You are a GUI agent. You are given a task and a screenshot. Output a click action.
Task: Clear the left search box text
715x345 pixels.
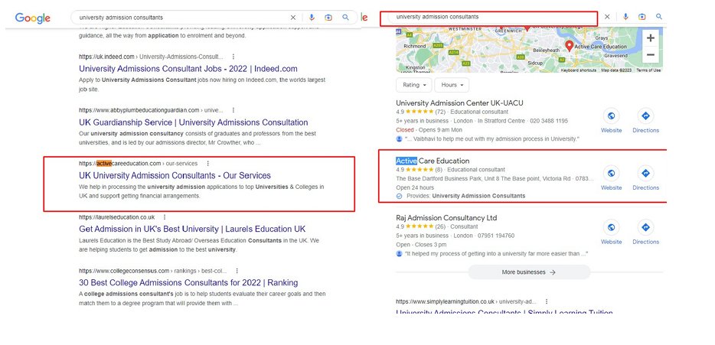[x=292, y=18]
